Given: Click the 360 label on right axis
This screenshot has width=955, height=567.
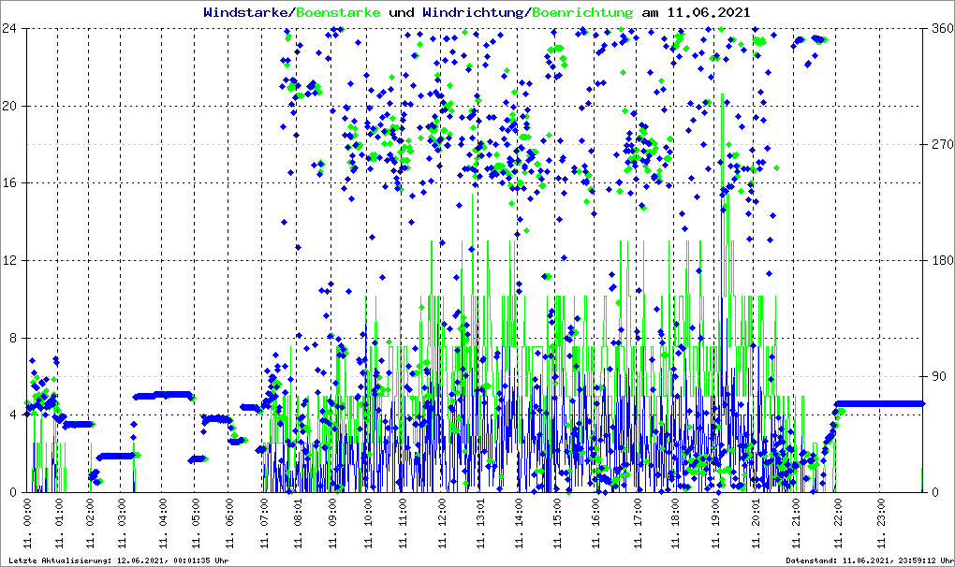Looking at the screenshot, I should click(x=940, y=29).
